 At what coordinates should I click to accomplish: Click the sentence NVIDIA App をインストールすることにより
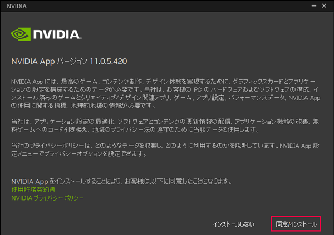point(121,181)
